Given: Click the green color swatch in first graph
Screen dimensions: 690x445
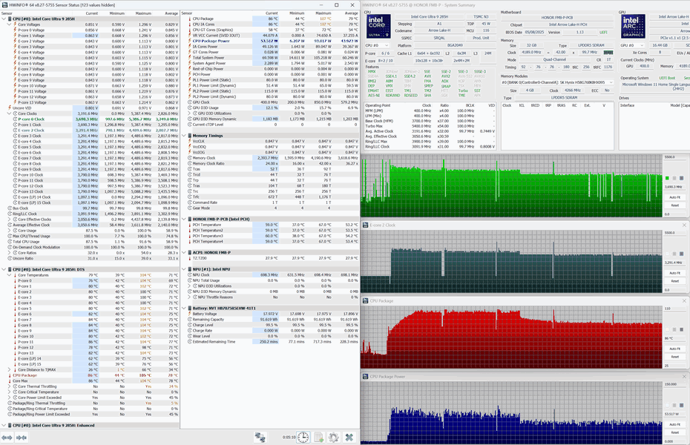Looking at the screenshot, I should tap(667, 178).
